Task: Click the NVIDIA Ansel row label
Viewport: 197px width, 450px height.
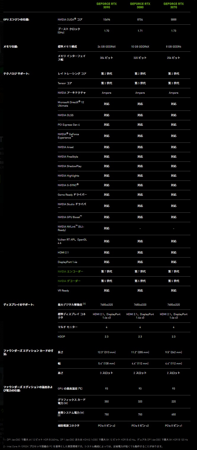Action: 66,147
